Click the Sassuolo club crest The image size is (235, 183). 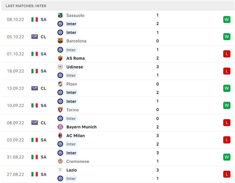[60, 15]
